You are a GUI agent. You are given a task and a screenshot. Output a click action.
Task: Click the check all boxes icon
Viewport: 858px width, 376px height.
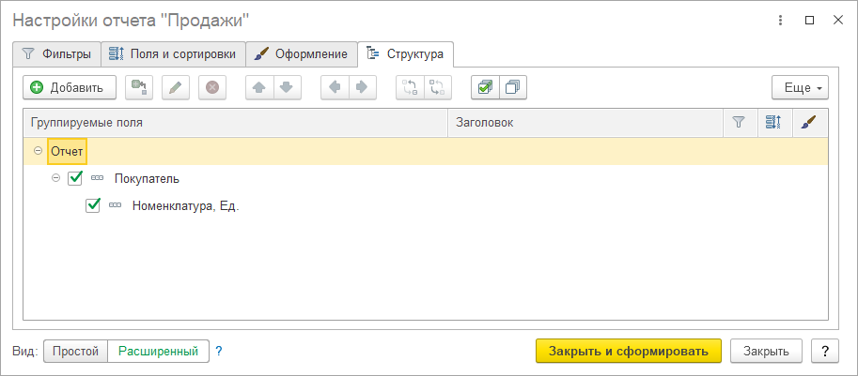[x=485, y=87]
